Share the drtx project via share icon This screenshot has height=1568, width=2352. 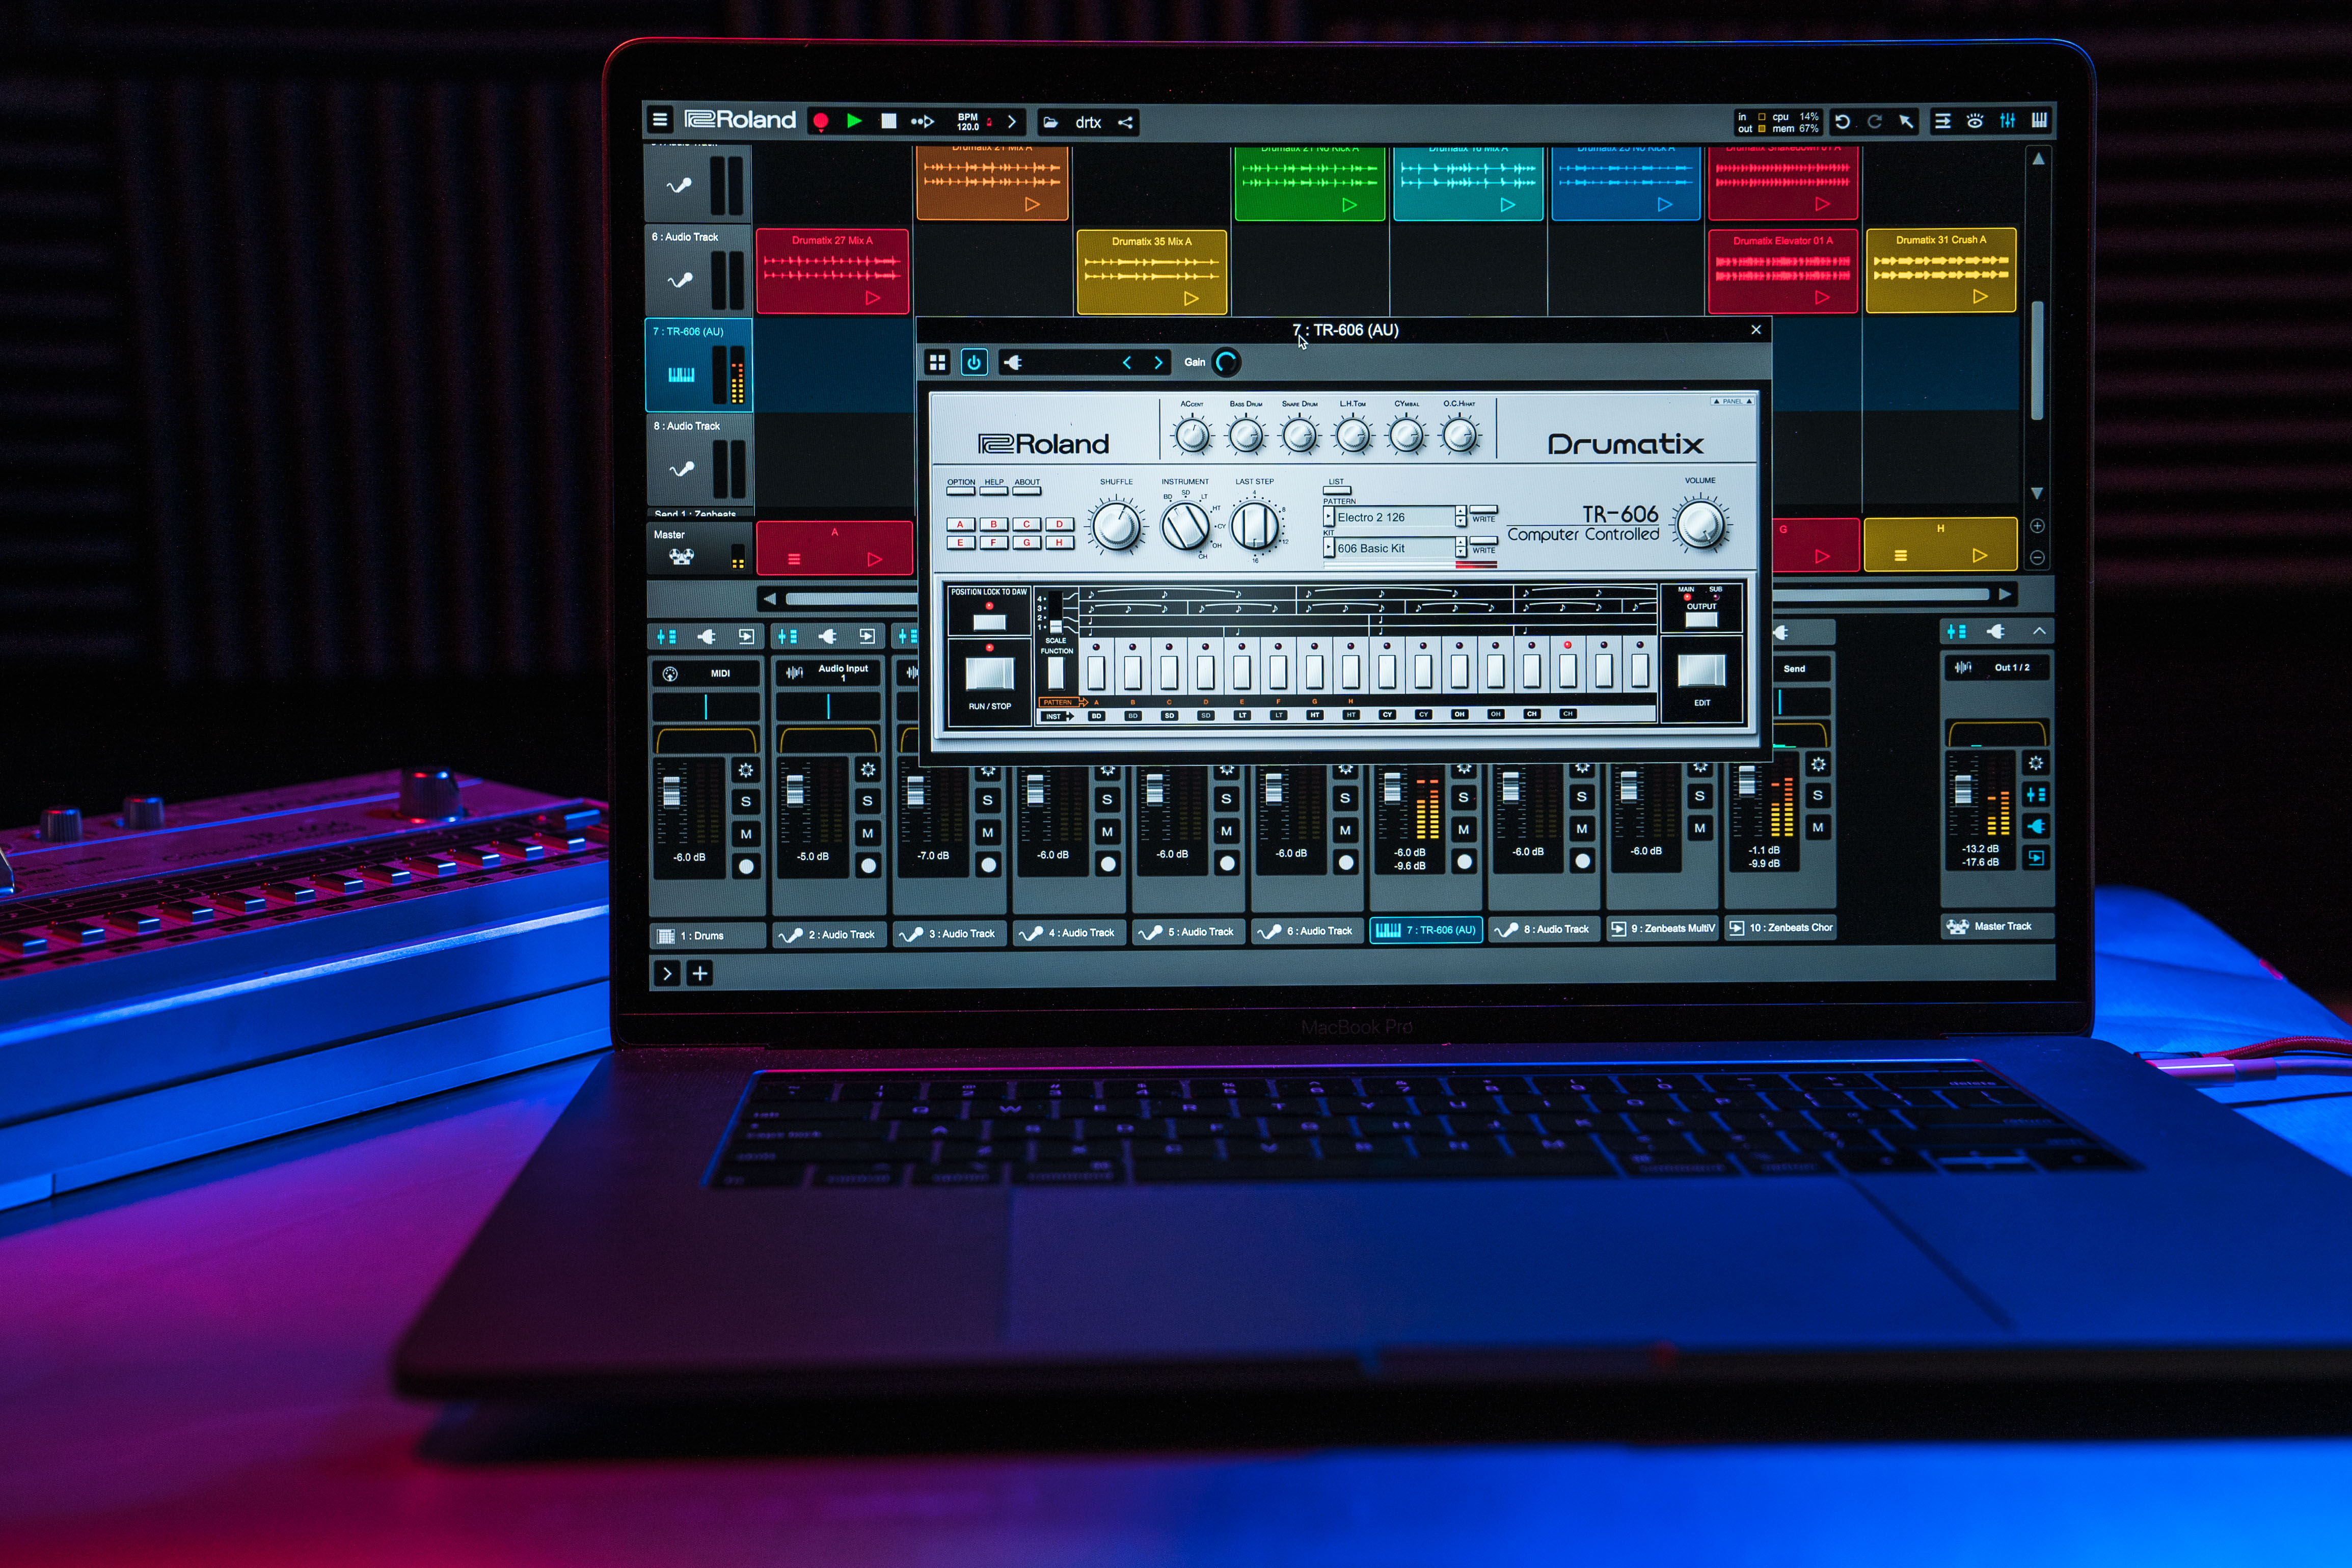pos(1126,122)
